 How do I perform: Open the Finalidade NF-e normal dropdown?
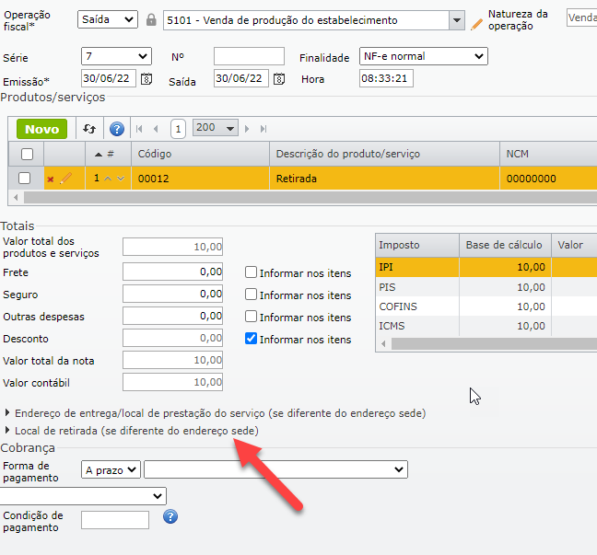[422, 56]
